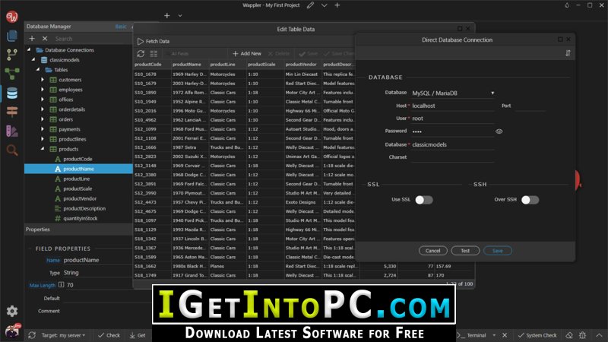
Task: Expand the customers table node
Action: point(43,80)
